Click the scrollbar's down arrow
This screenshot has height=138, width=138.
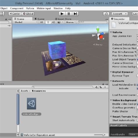tap(18, 135)
